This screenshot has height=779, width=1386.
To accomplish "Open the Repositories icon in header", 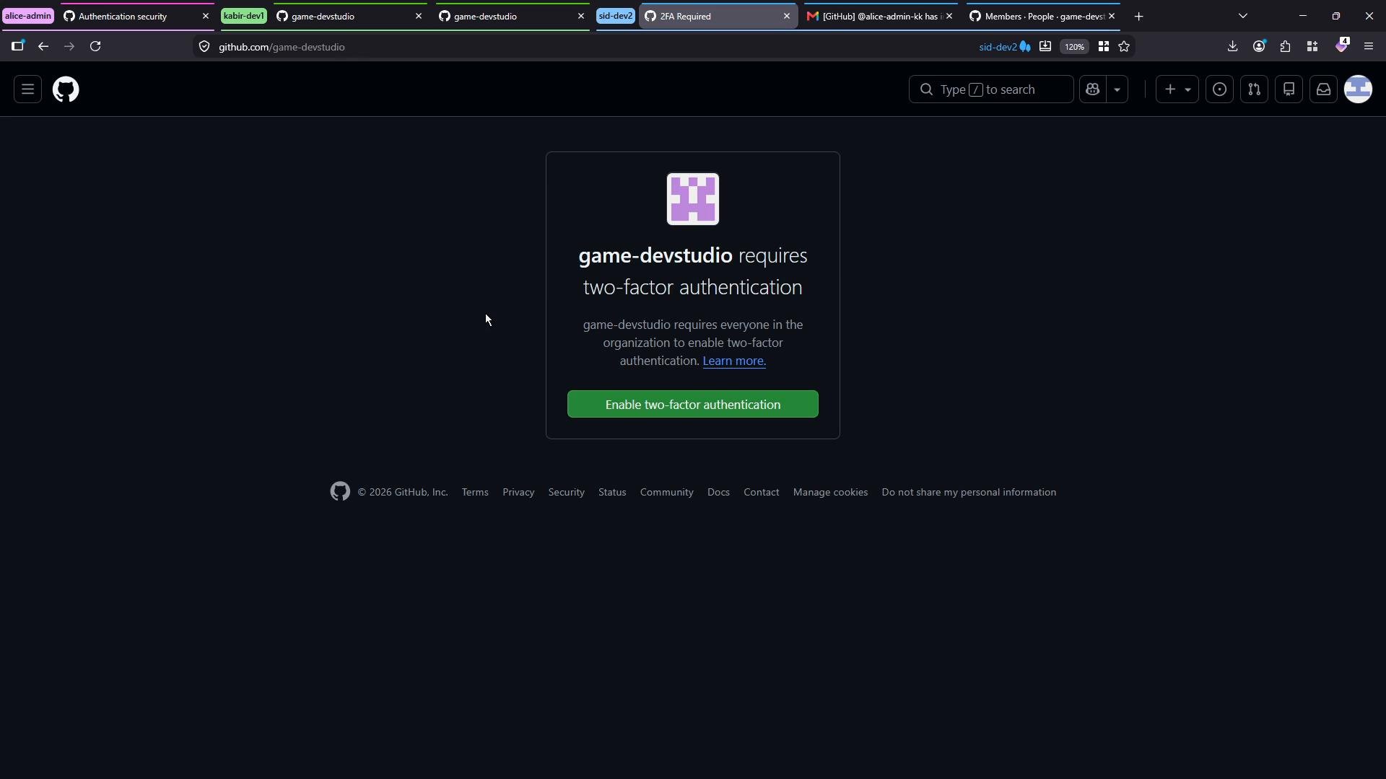I will [x=1289, y=89].
